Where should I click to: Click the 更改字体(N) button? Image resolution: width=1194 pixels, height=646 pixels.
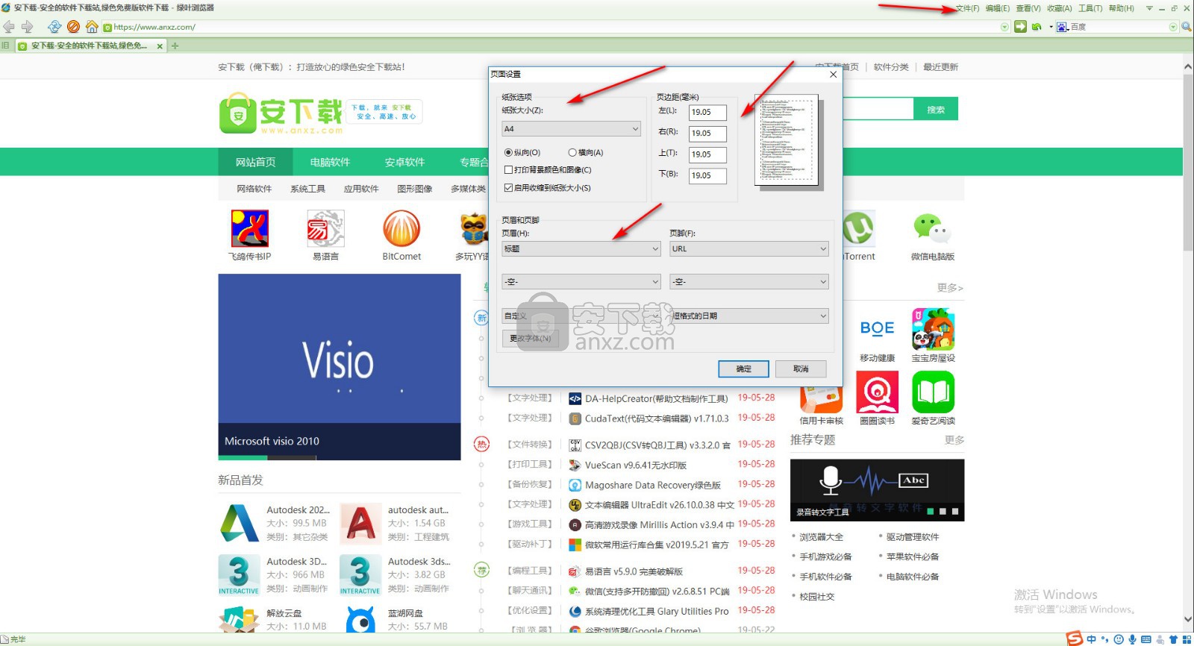coord(531,339)
